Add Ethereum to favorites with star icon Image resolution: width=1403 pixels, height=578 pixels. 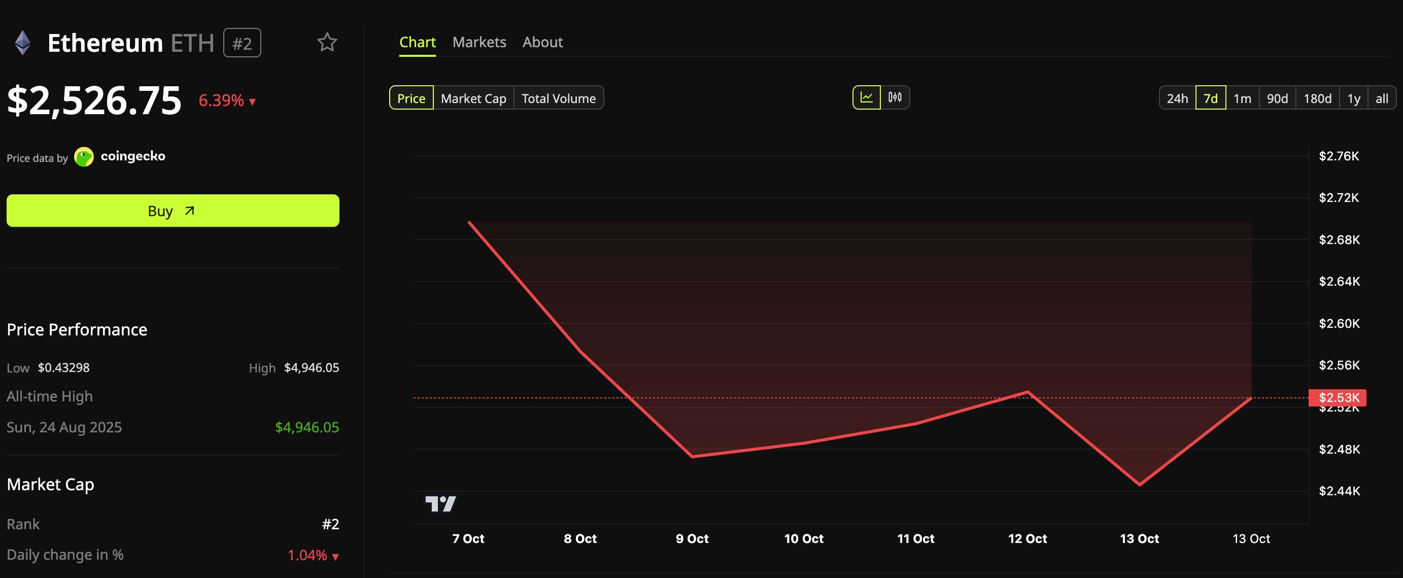tap(327, 43)
